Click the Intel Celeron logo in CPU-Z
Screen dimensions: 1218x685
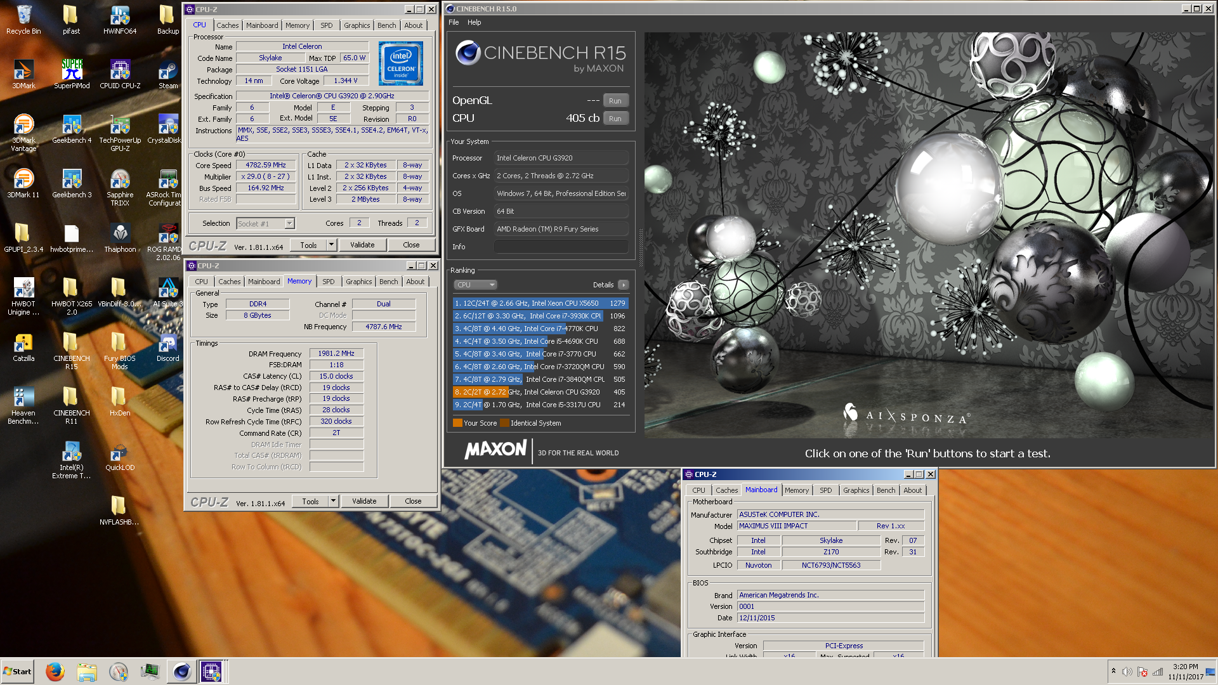coord(401,63)
